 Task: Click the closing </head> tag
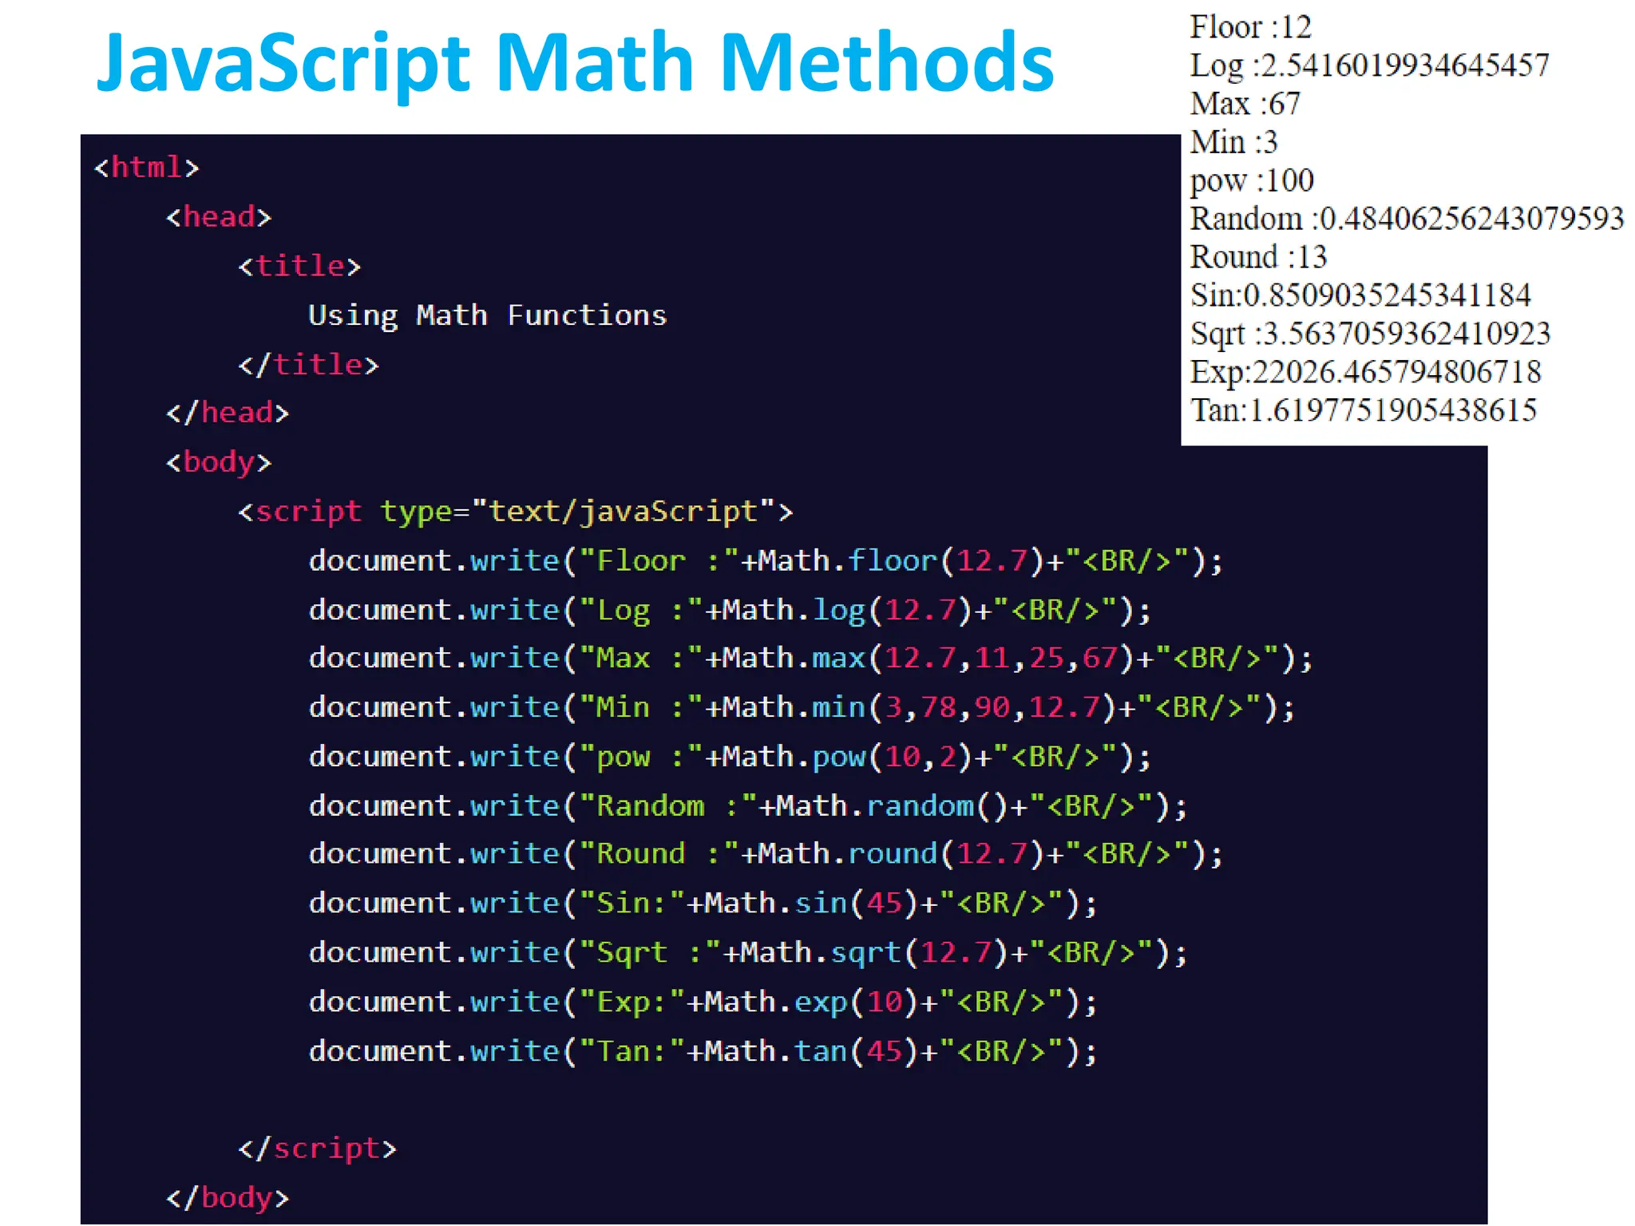tap(228, 413)
